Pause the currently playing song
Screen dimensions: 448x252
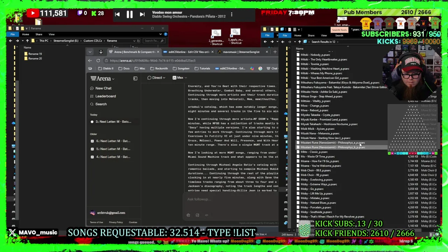[129, 14]
